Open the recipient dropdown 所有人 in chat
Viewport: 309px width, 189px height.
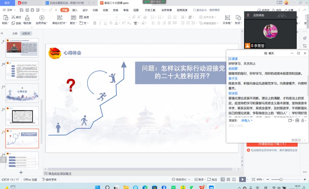pos(247,121)
